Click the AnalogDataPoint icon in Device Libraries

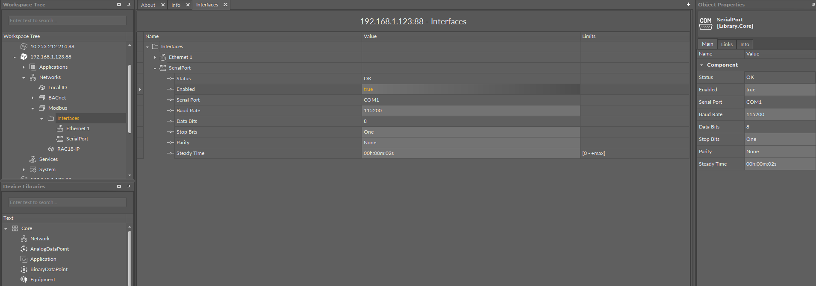(24, 249)
